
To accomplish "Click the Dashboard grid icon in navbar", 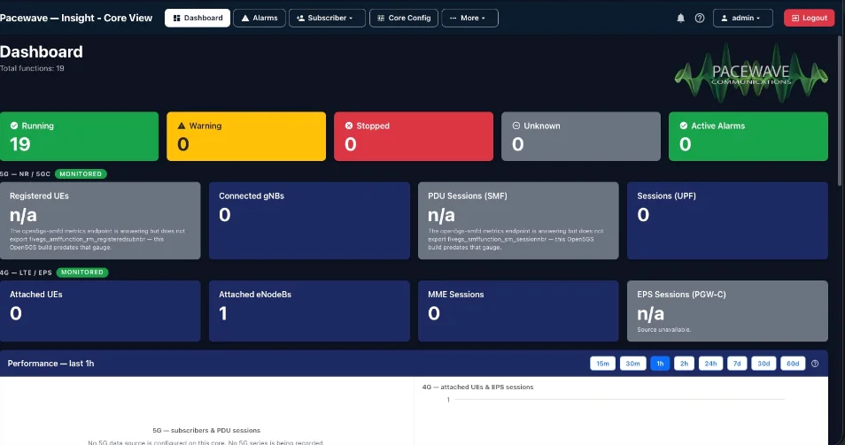I will pyautogui.click(x=177, y=18).
